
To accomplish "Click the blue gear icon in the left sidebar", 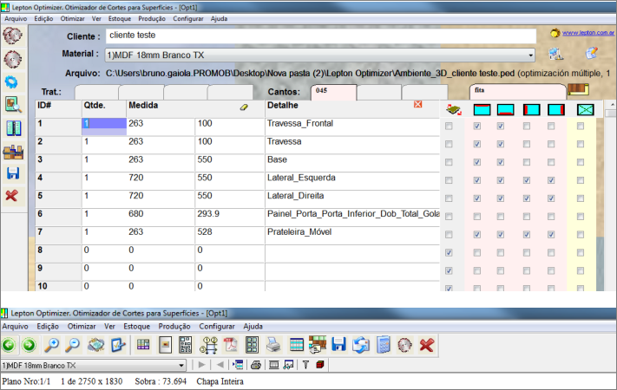I will tap(11, 82).
